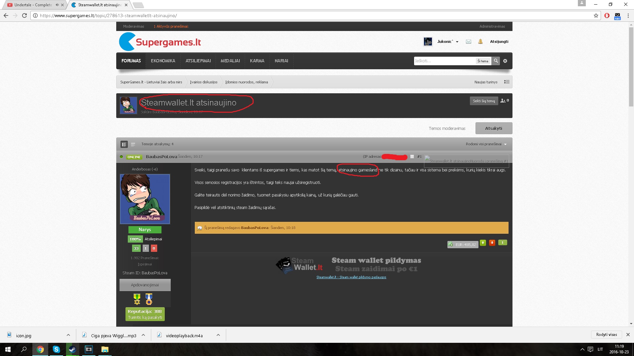Tick the checkbox for post #1

point(412,157)
